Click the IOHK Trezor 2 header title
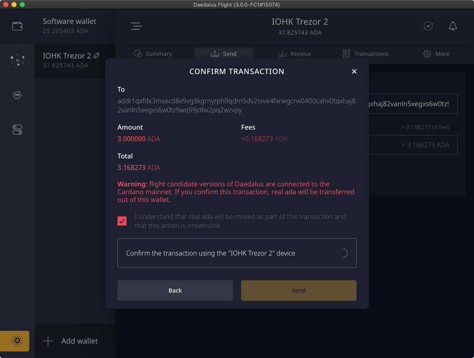The image size is (474, 358). coord(300,22)
